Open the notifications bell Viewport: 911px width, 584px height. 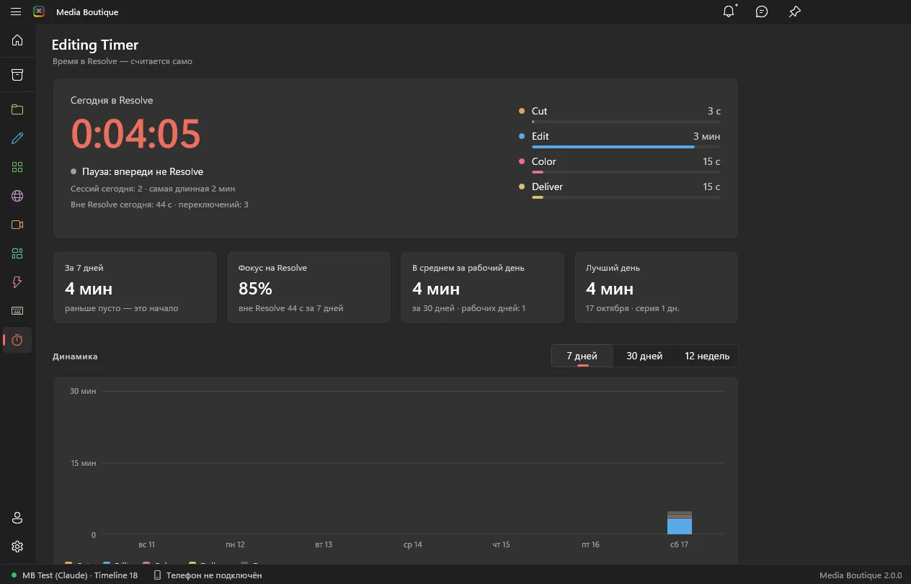[x=729, y=12]
